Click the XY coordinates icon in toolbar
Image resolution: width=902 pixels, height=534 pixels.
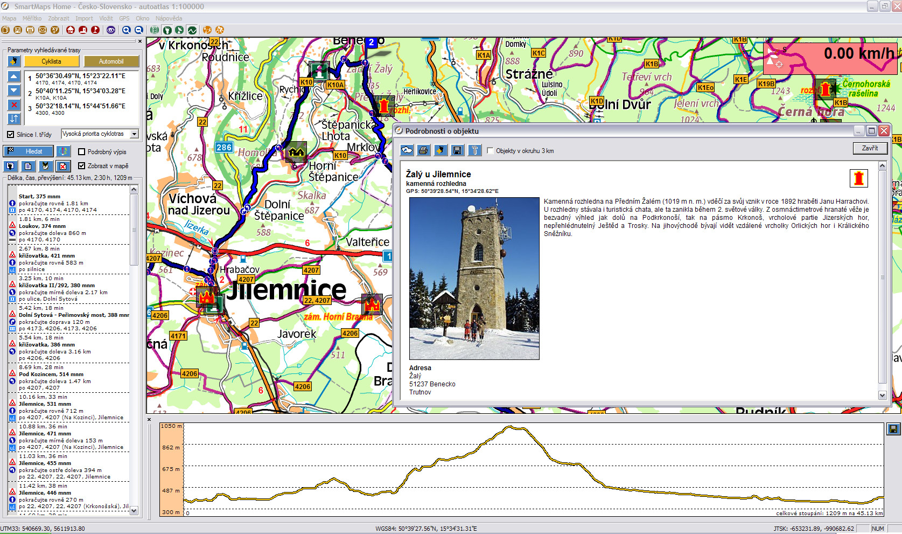pyautogui.click(x=55, y=30)
